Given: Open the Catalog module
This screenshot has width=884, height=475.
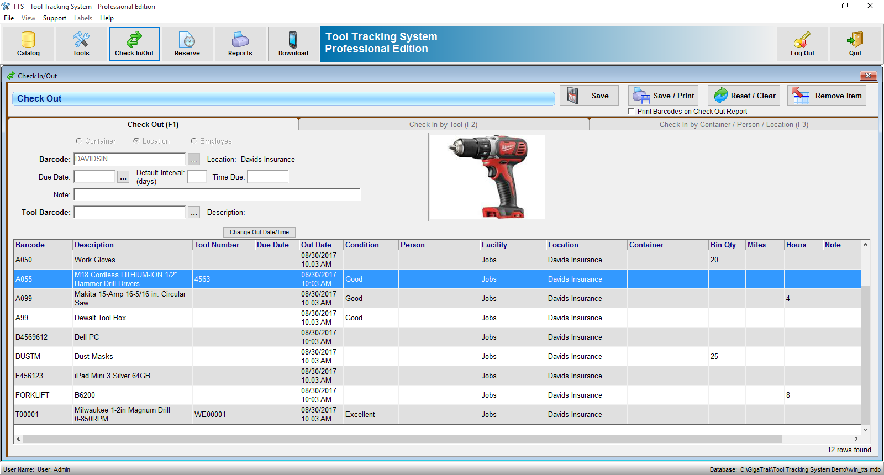Looking at the screenshot, I should pos(28,44).
